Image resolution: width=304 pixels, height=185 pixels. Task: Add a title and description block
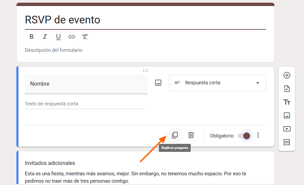pos(287,102)
